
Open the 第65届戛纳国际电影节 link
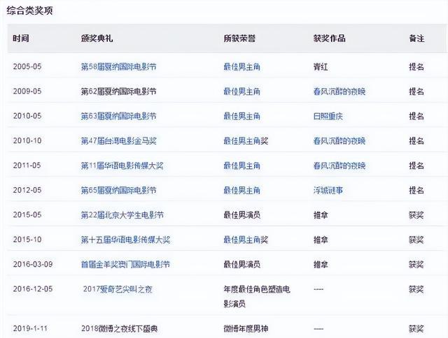coord(118,190)
